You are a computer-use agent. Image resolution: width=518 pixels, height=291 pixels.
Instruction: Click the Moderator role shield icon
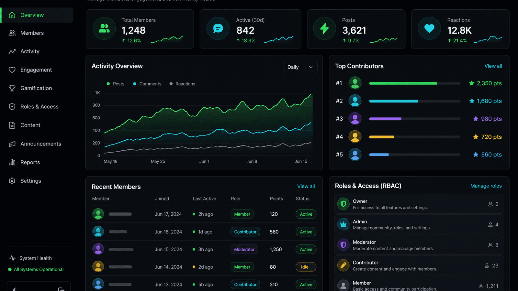343,245
